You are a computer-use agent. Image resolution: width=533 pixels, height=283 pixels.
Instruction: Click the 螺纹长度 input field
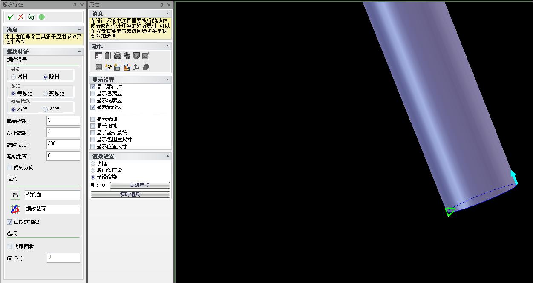click(x=63, y=144)
